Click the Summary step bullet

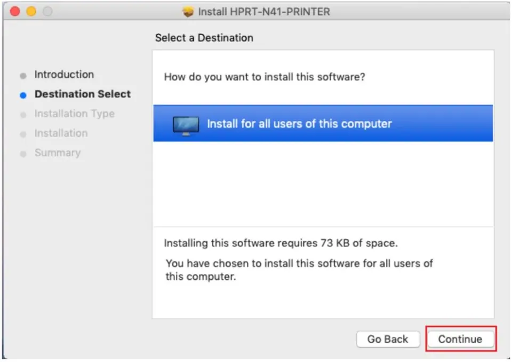coord(23,154)
